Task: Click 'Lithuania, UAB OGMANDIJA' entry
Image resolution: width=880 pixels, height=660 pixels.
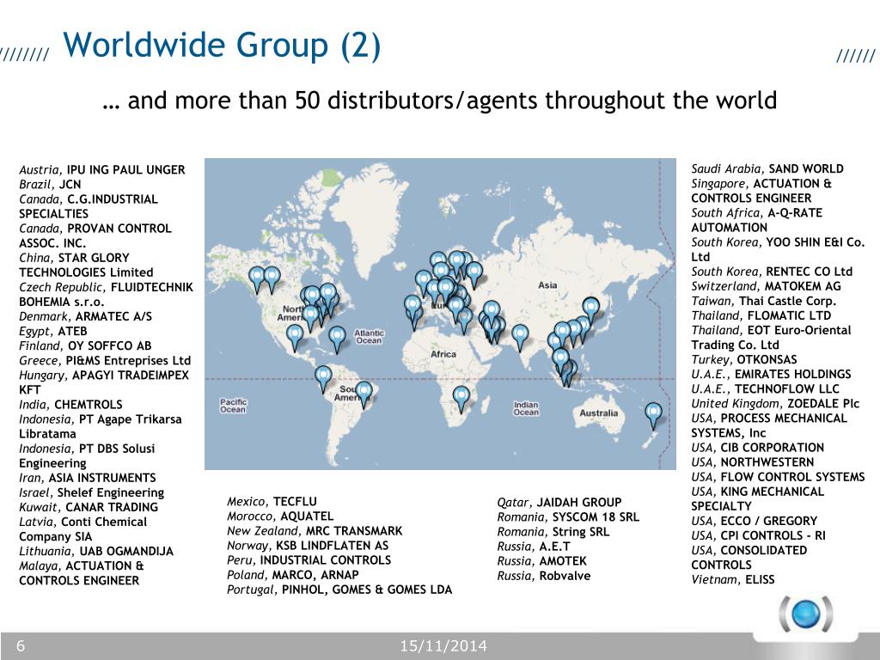Action: pos(96,551)
